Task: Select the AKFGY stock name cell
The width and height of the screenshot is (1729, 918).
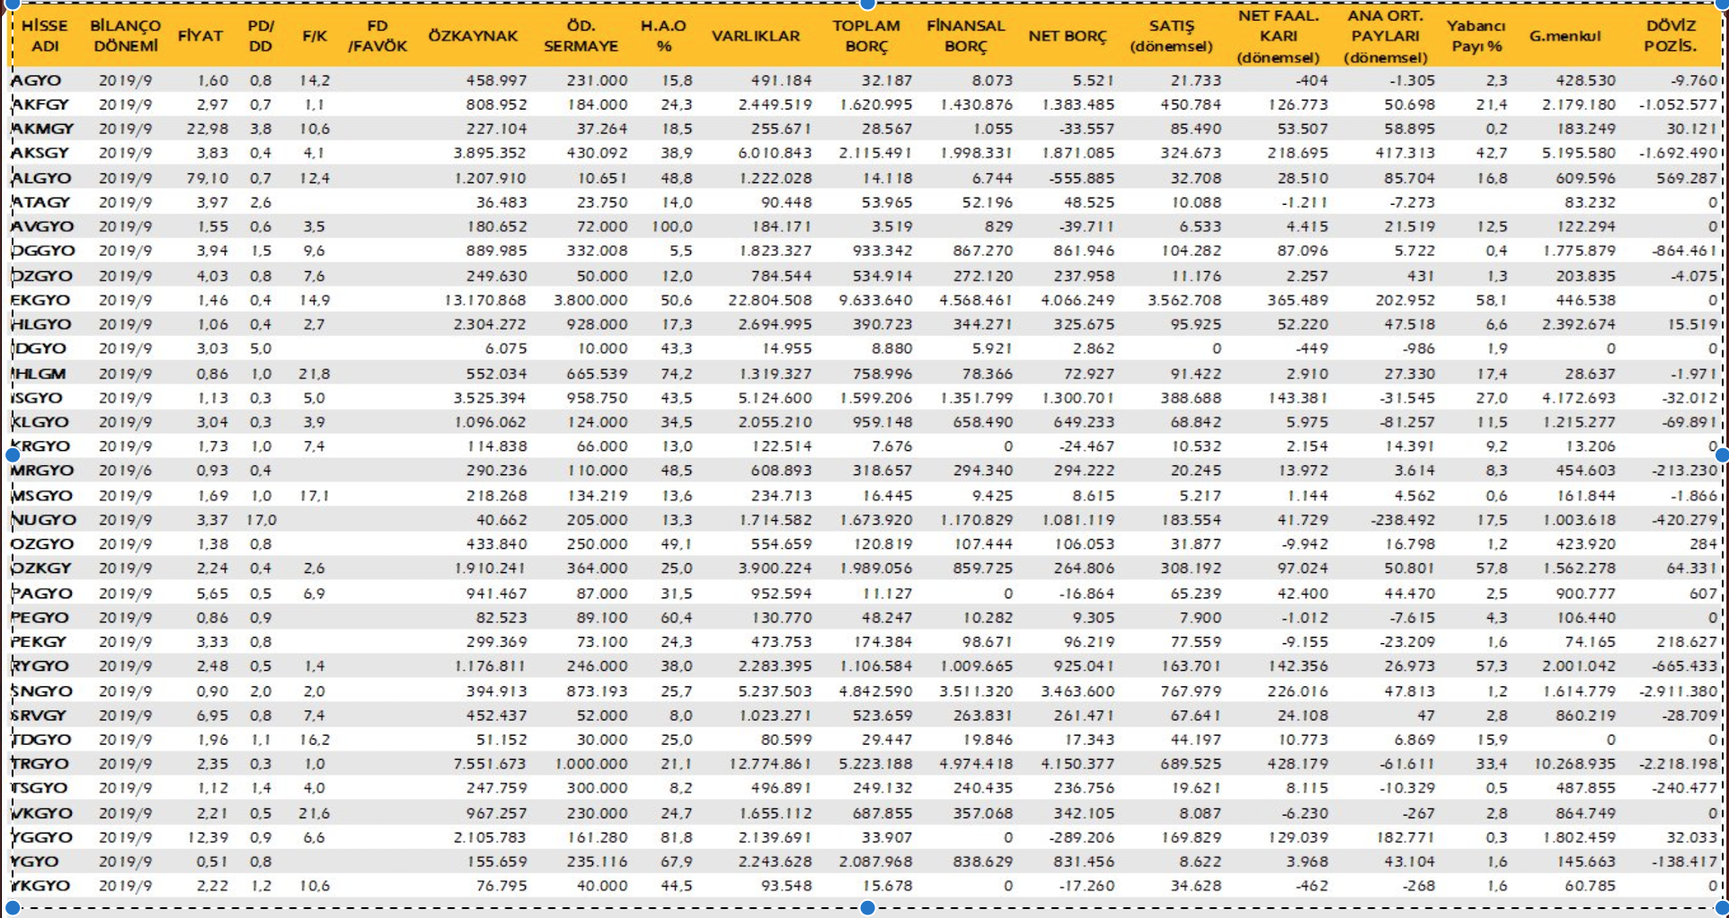Action: [40, 104]
